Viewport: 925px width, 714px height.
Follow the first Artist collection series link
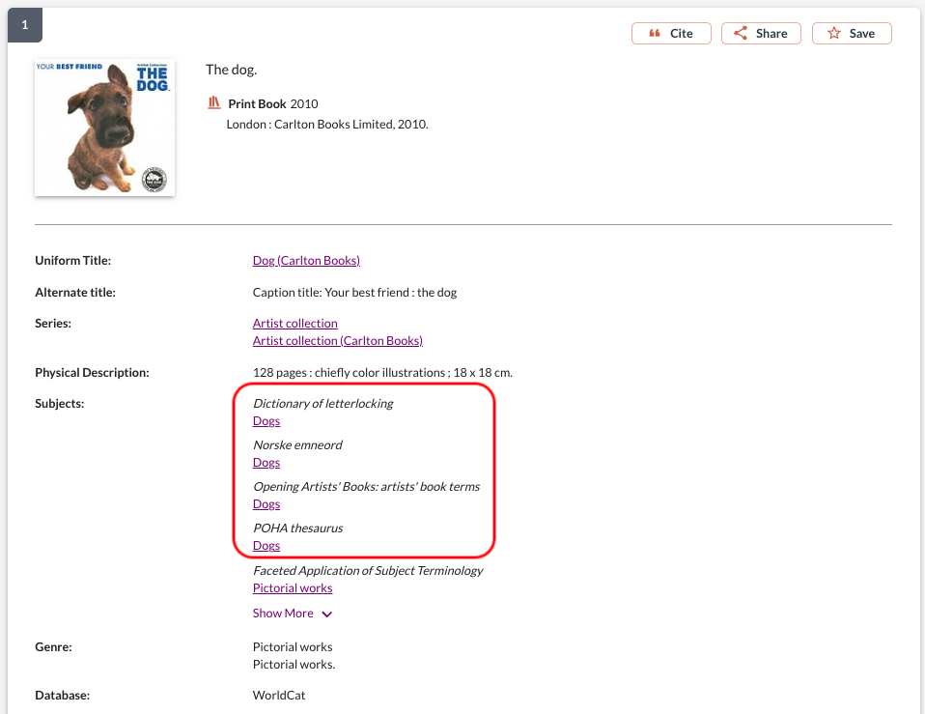pyautogui.click(x=294, y=324)
